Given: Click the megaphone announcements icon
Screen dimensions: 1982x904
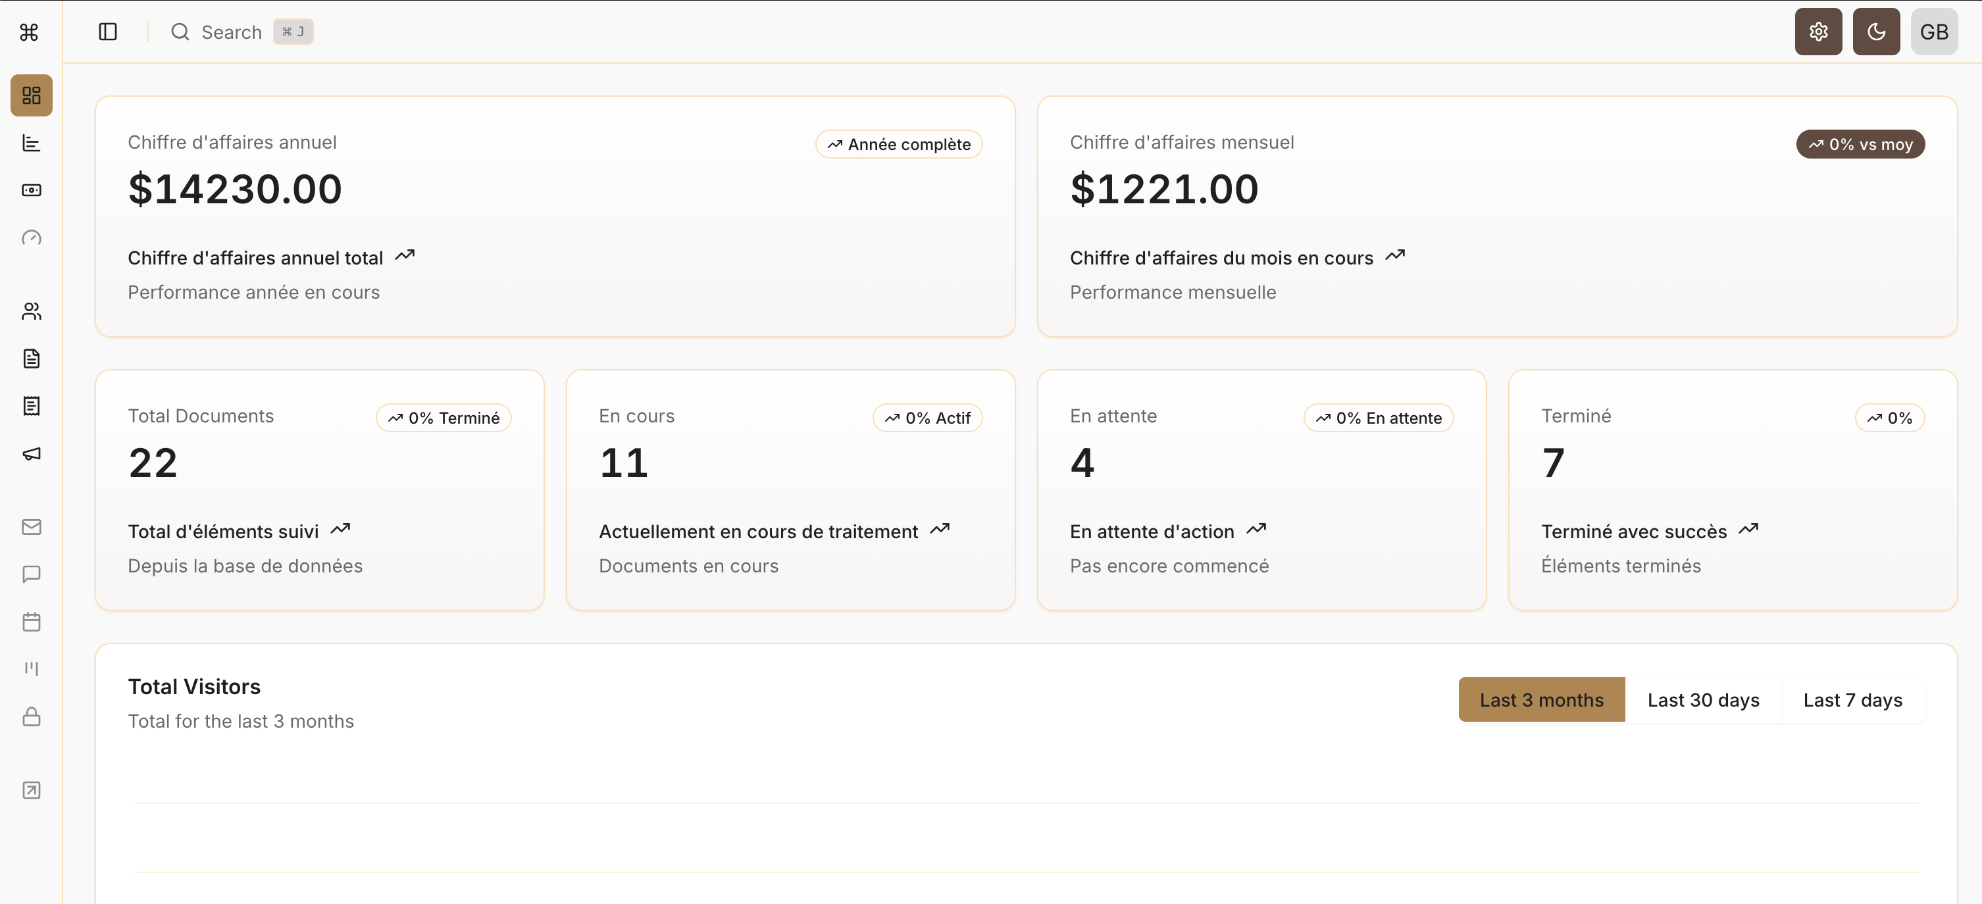Looking at the screenshot, I should [31, 454].
